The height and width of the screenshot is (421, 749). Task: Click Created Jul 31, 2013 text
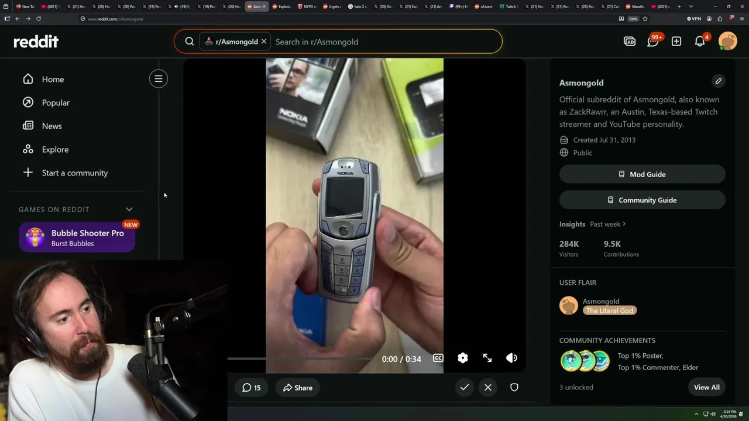[x=604, y=140]
